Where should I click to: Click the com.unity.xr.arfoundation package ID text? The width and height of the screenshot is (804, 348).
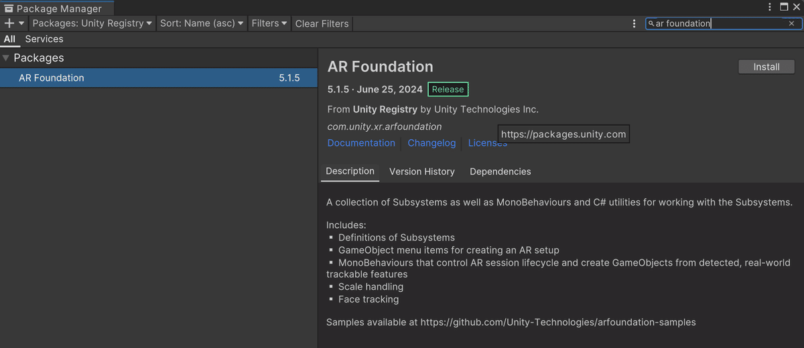click(385, 126)
